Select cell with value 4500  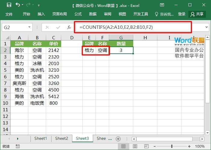pyautogui.click(x=54, y=90)
